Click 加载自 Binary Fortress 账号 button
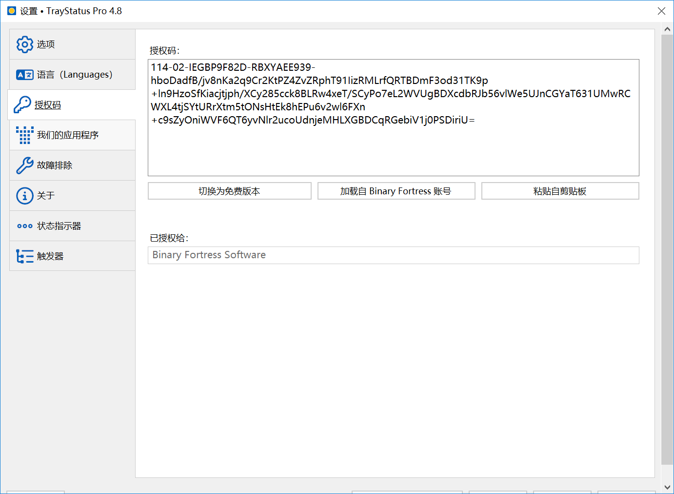This screenshot has height=494, width=674. pos(396,191)
